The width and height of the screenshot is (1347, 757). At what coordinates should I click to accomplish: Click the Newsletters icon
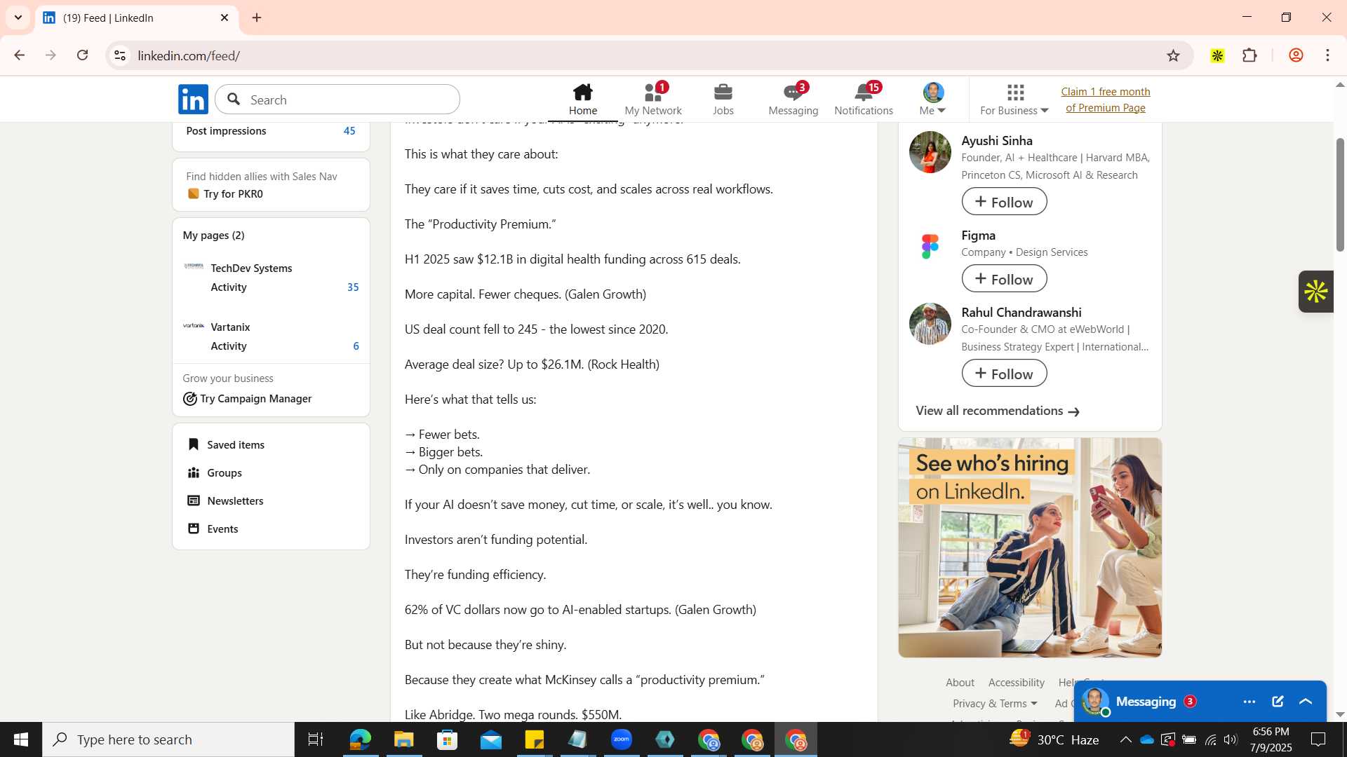point(194,500)
